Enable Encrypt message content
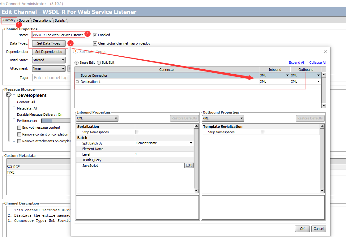Viewport: 346px width, 237px height. [19, 128]
